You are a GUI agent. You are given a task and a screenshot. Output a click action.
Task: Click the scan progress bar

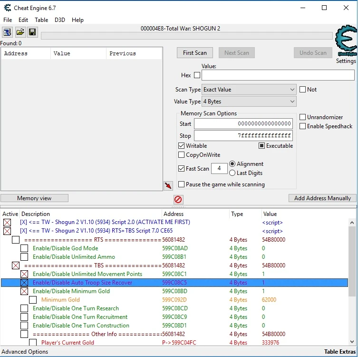tap(186, 36)
